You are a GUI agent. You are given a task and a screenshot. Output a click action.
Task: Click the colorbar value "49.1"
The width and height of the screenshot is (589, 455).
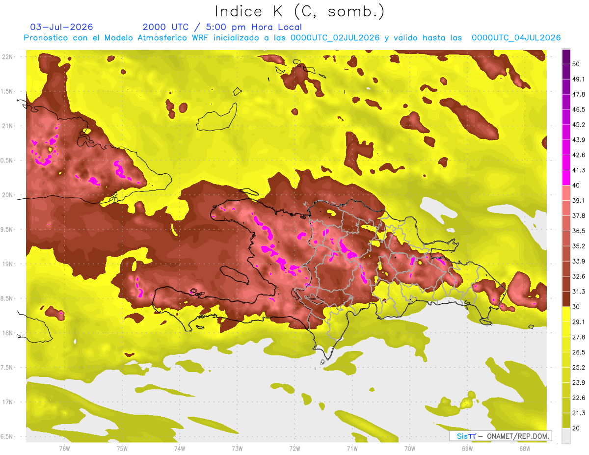coord(579,79)
